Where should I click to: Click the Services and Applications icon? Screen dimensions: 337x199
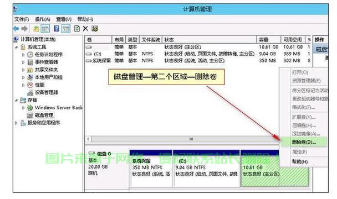(23, 123)
